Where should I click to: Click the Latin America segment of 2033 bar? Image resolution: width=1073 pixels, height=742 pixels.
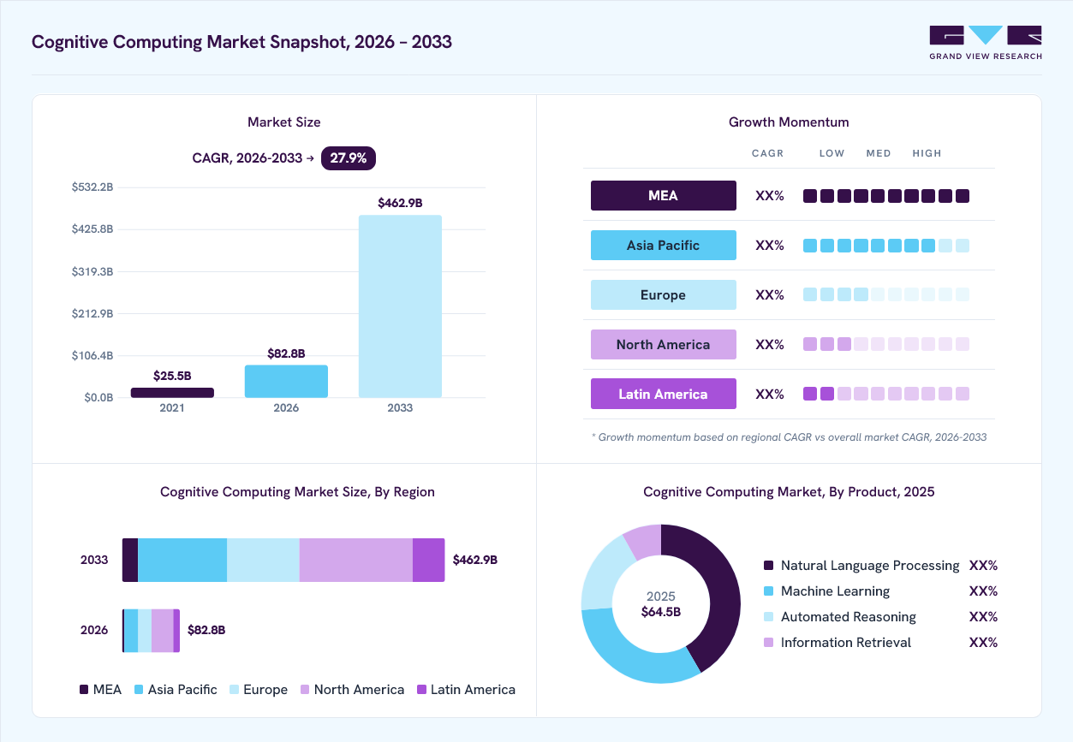tap(429, 560)
